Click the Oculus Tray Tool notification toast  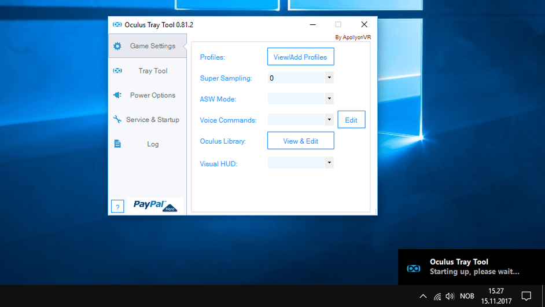[x=472, y=267]
